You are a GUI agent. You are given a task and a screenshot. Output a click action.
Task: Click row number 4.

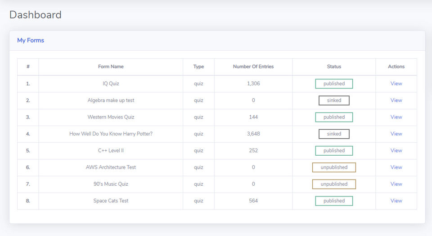click(28, 134)
